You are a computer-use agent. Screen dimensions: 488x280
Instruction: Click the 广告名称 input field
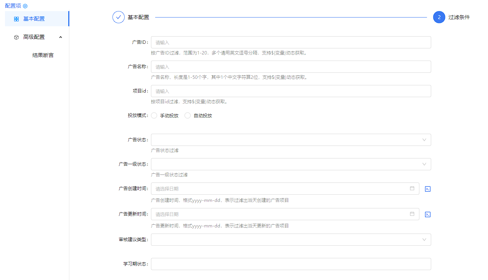291,67
